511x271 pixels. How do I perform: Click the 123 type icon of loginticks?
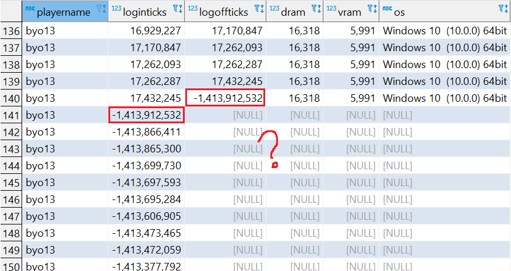115,9
